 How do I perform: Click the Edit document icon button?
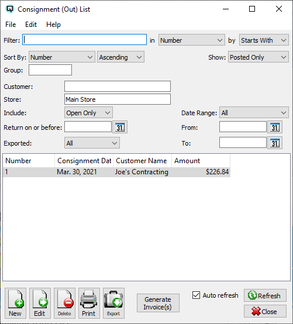pos(40,303)
